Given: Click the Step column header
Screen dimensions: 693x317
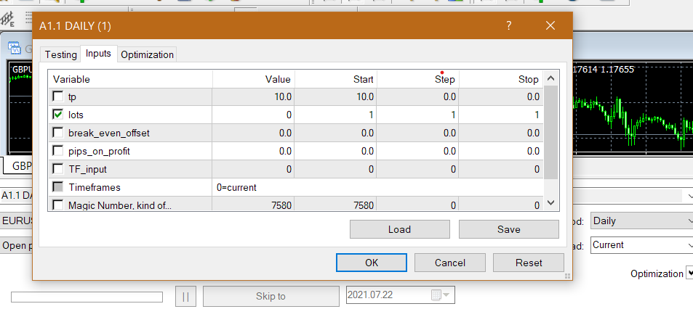Looking at the screenshot, I should 418,79.
